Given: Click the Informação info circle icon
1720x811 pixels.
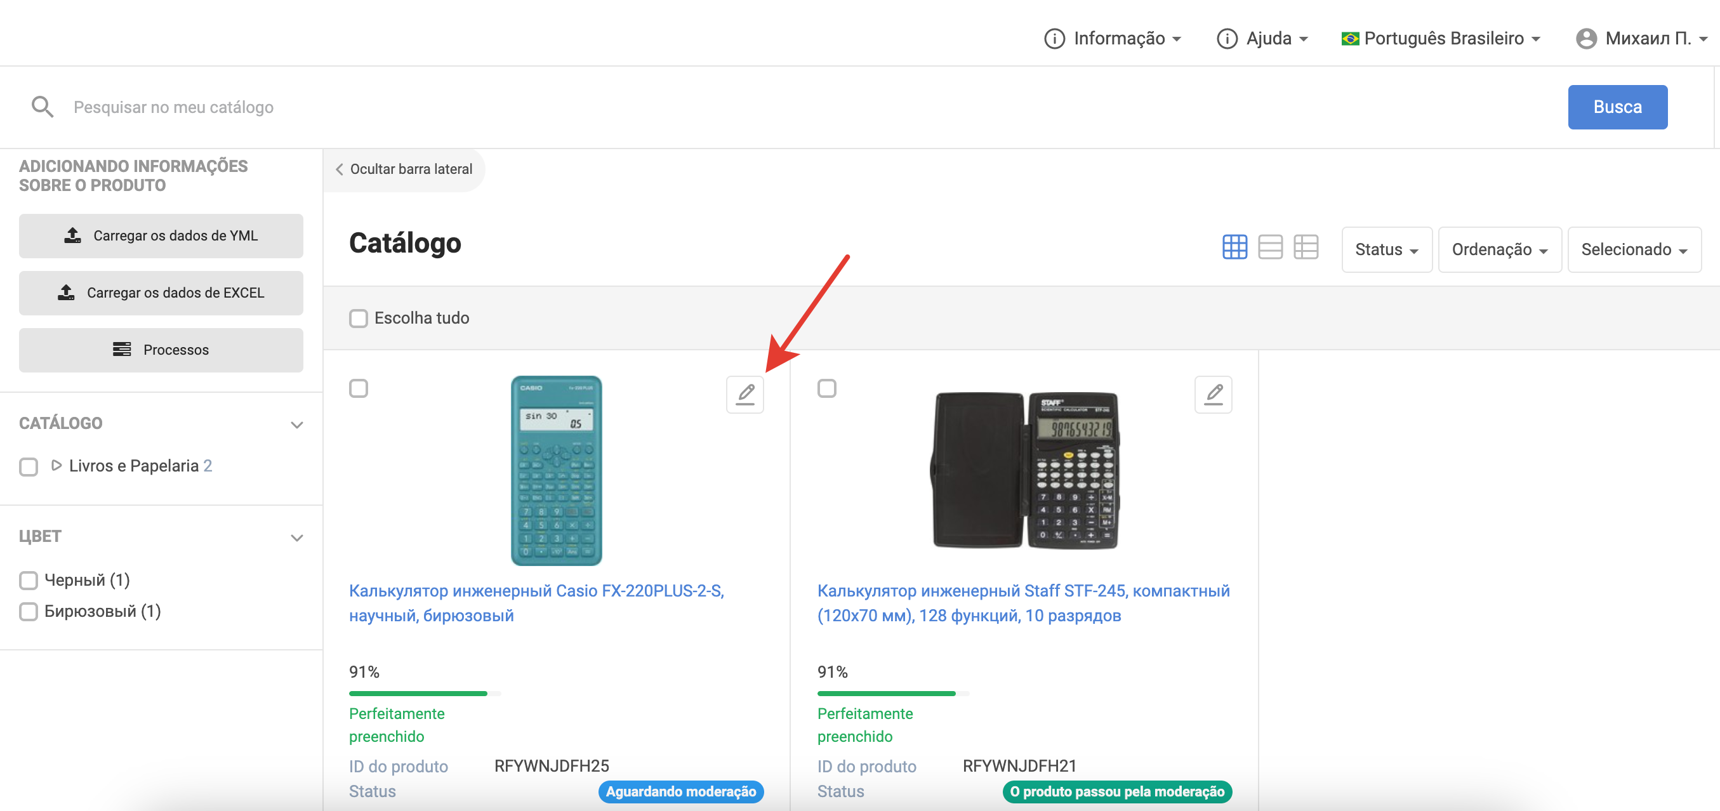Looking at the screenshot, I should coord(1054,39).
